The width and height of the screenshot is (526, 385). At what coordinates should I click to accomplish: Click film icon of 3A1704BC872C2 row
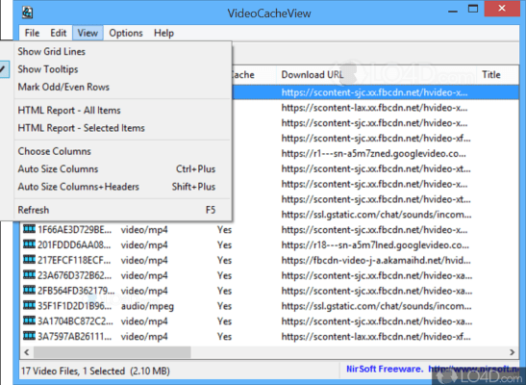pyautogui.click(x=29, y=321)
